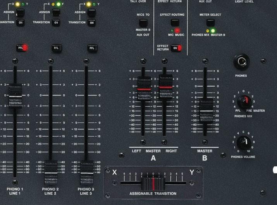Click the Master A RIGHT fader cap

pyautogui.click(x=166, y=86)
